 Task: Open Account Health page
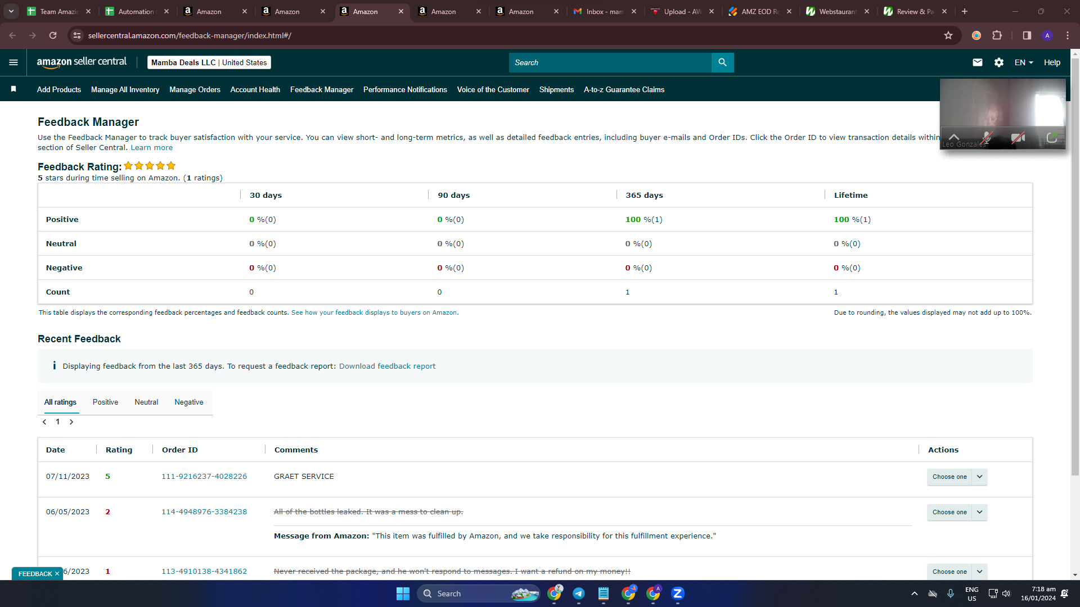coord(255,89)
